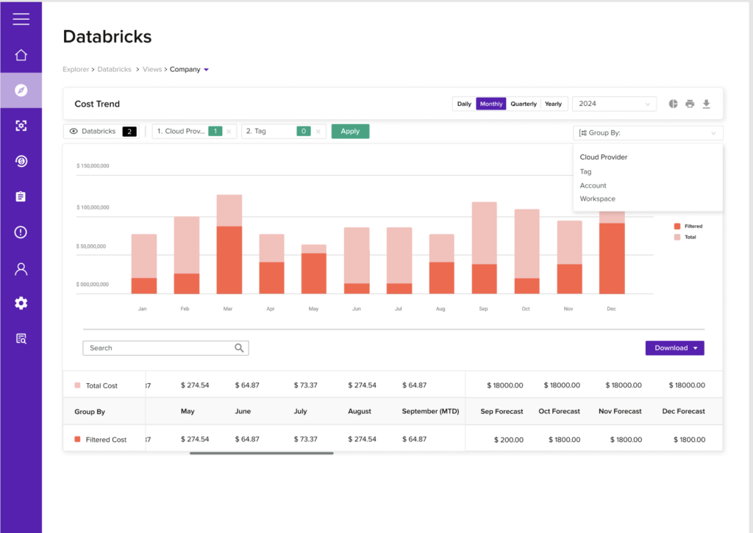Click the March bar in chart
The height and width of the screenshot is (533, 753).
coord(229,244)
